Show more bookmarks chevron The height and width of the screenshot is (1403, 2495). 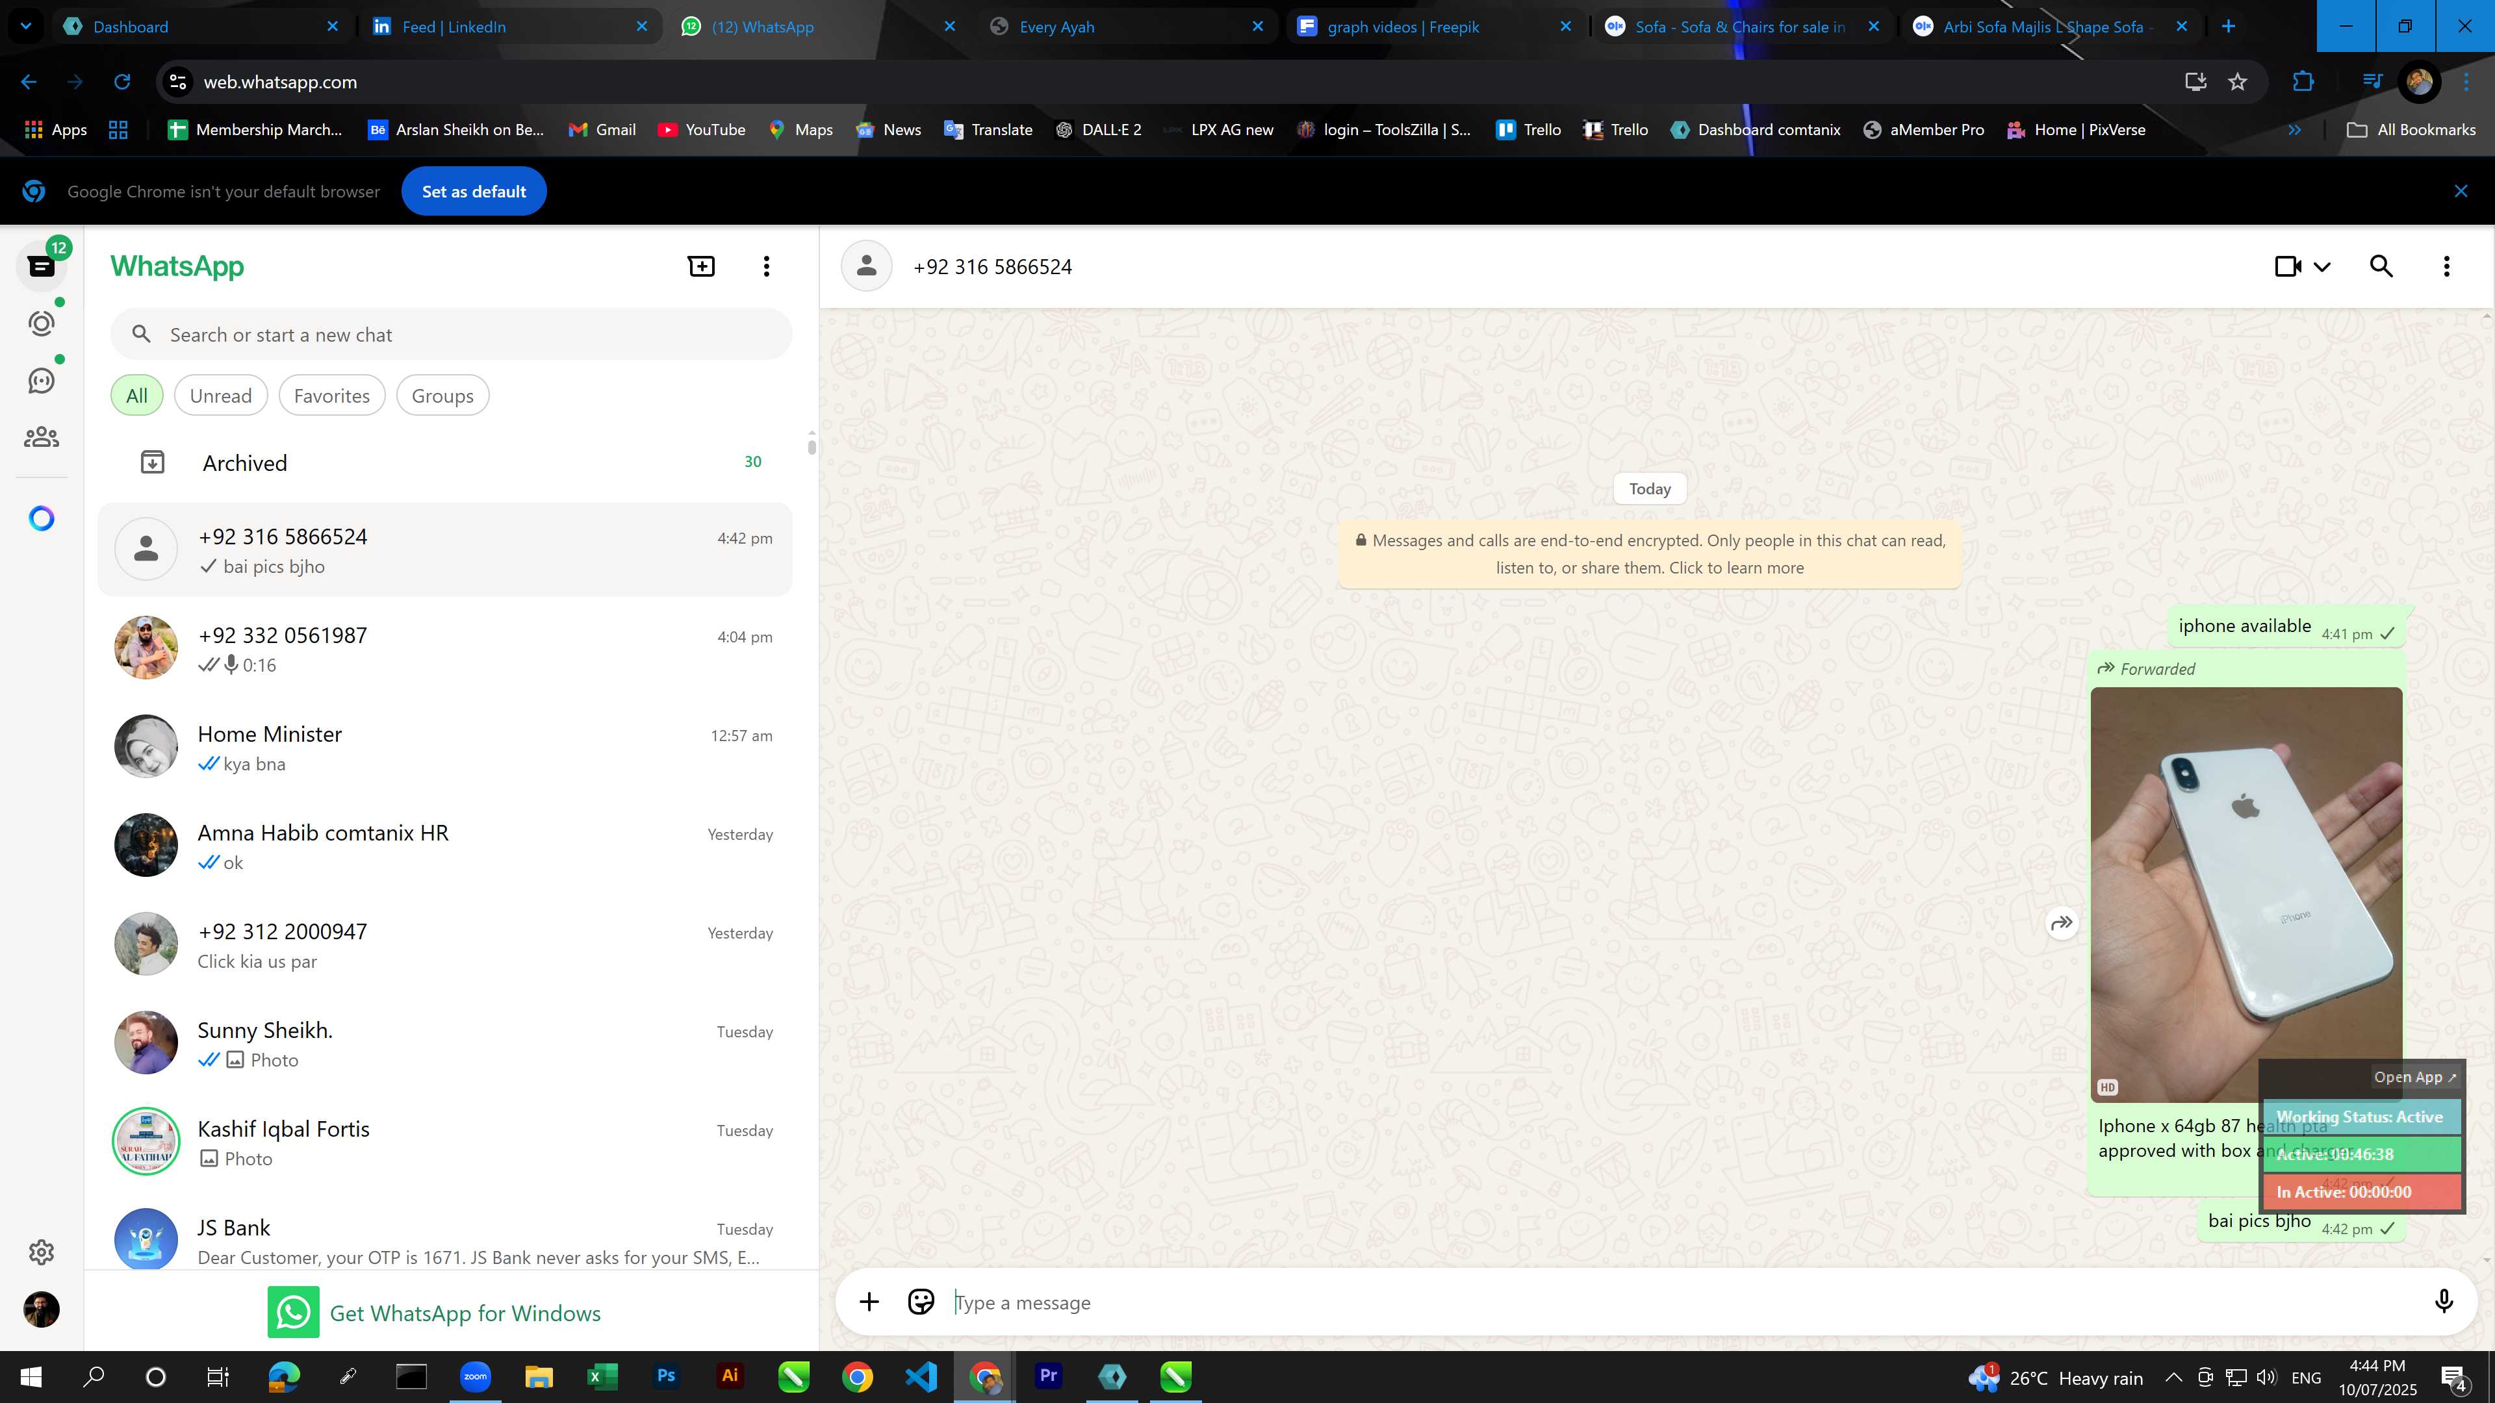(2294, 130)
